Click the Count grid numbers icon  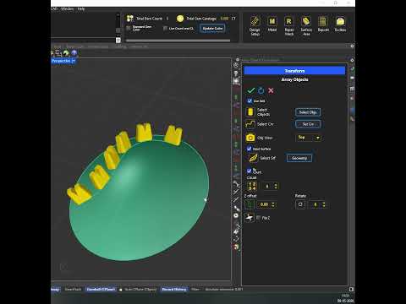click(x=252, y=186)
